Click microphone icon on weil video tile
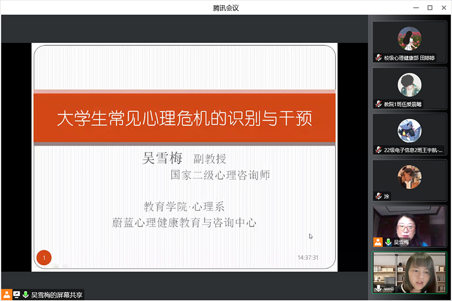The width and height of the screenshot is (452, 301). [379, 288]
